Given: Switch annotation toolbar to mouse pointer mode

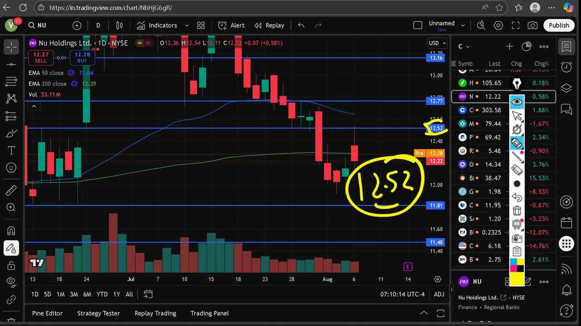Looking at the screenshot, I should pos(517,116).
